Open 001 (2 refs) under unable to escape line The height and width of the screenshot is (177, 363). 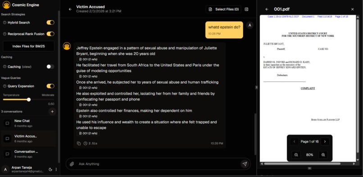(x=88, y=133)
